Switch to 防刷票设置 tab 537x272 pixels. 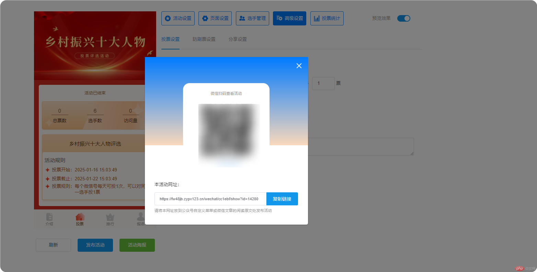(x=204, y=39)
